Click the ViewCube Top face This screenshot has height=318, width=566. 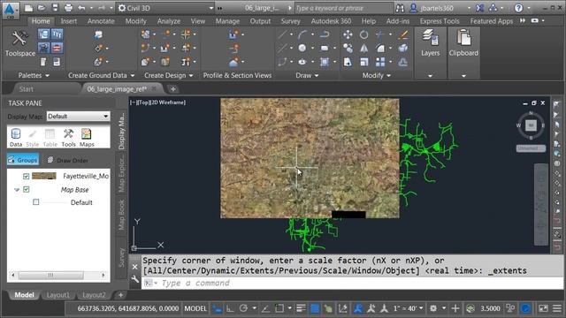531,125
